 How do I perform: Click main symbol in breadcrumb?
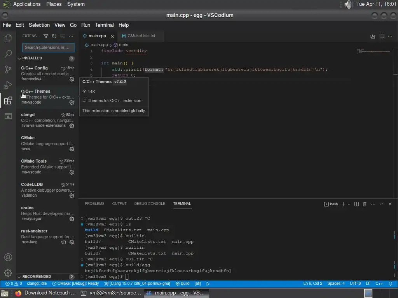coord(121,45)
